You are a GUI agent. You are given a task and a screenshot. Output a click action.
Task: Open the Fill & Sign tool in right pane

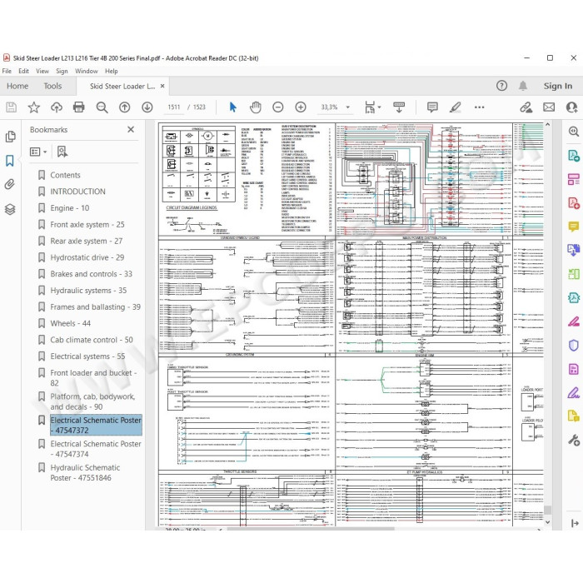point(573,392)
